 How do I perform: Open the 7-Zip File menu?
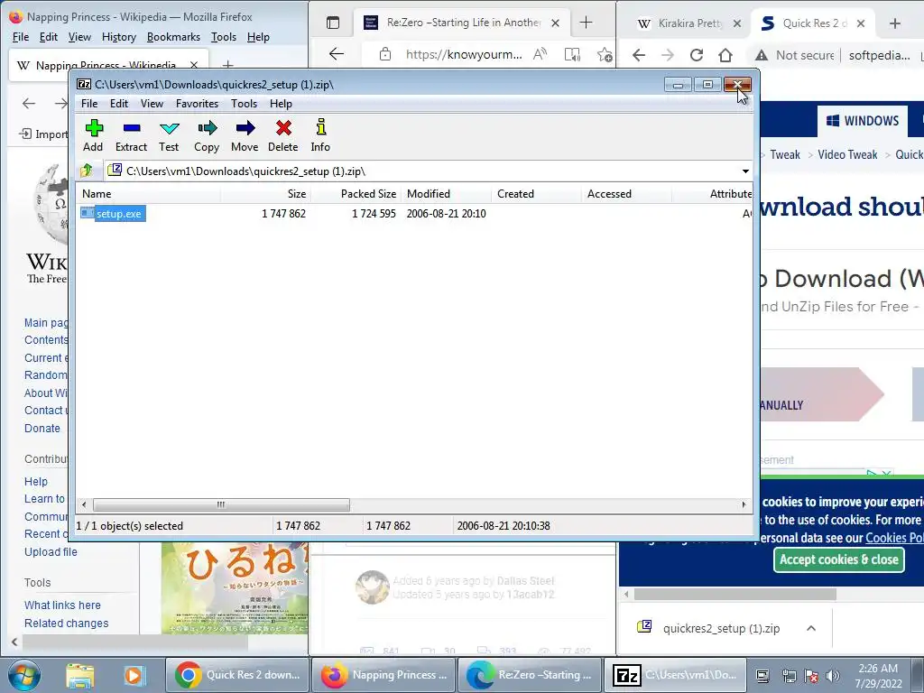coord(89,104)
